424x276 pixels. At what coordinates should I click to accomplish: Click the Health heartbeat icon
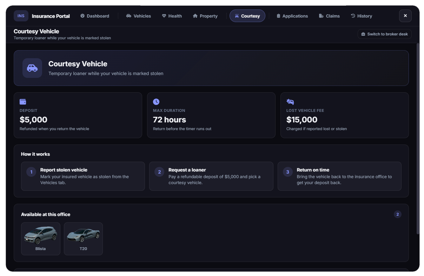(x=164, y=16)
